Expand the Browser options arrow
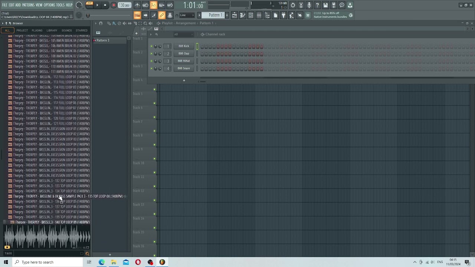Viewport: 475px width, 267px height. [x=2, y=23]
